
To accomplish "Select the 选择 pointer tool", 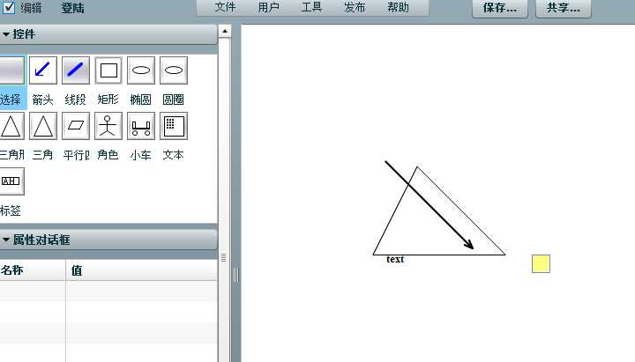I will click(12, 70).
